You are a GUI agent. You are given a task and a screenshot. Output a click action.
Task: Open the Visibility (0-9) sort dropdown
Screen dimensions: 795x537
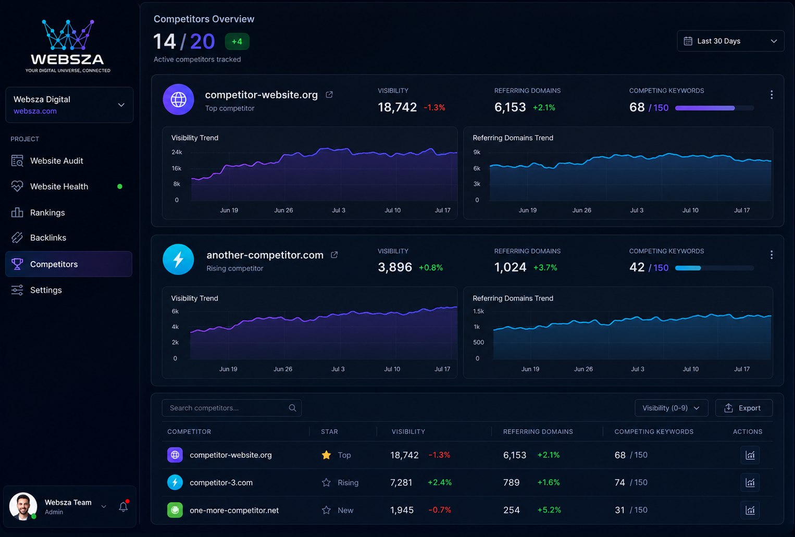(x=672, y=408)
